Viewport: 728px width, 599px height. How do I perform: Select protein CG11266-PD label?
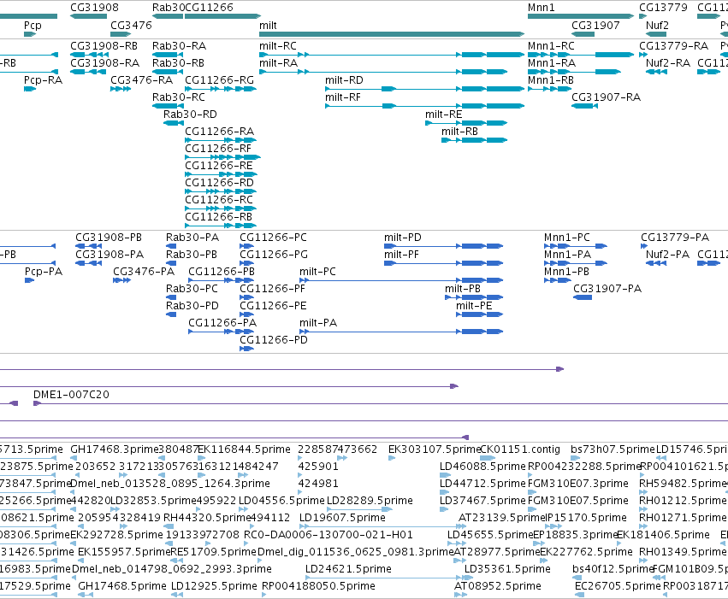tap(274, 340)
